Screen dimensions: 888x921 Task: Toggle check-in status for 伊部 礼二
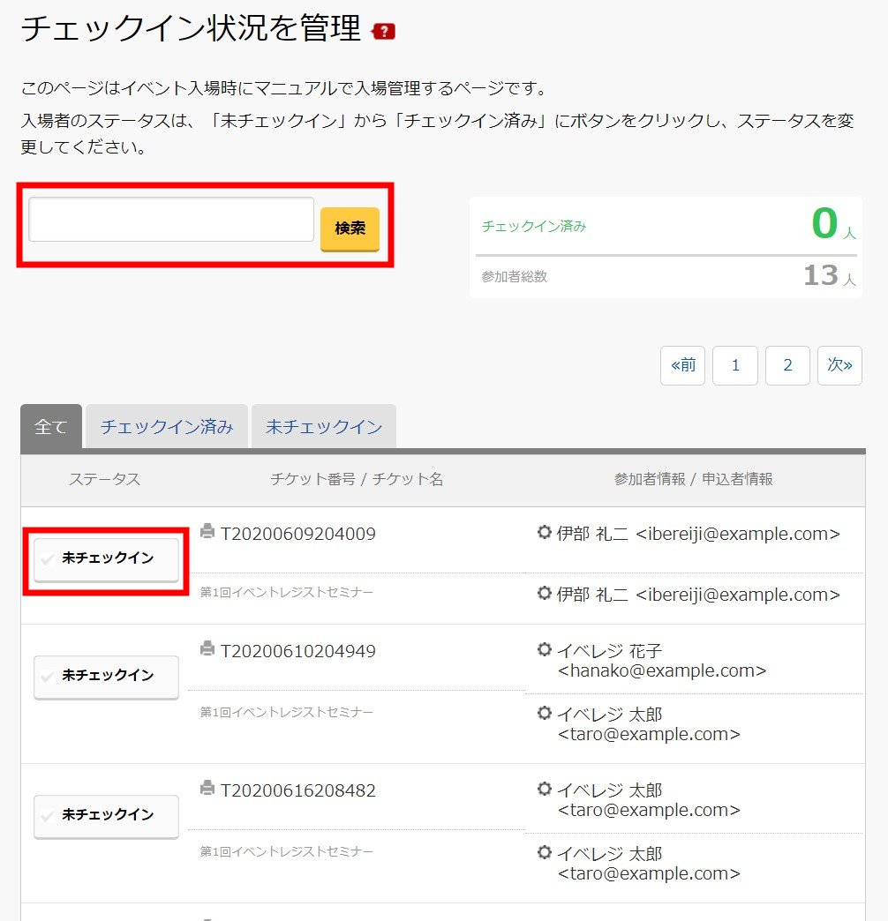pyautogui.click(x=105, y=558)
